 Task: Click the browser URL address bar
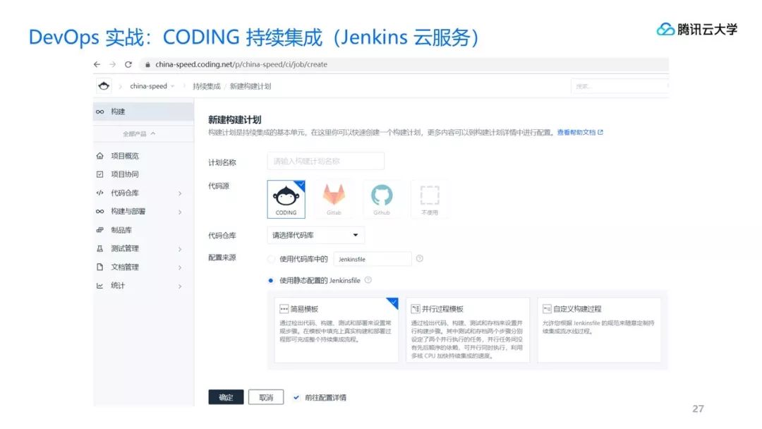click(404, 64)
